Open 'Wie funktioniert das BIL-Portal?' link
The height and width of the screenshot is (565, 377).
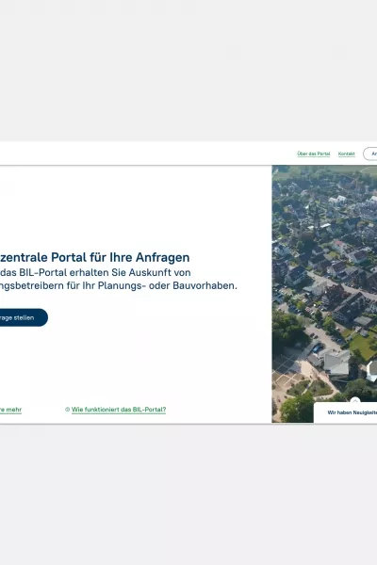[119, 410]
